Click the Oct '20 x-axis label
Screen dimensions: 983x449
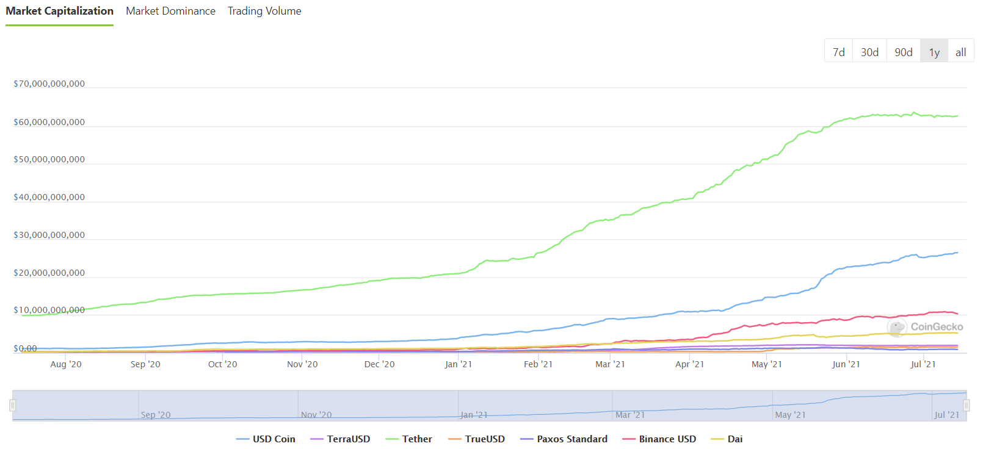point(223,364)
